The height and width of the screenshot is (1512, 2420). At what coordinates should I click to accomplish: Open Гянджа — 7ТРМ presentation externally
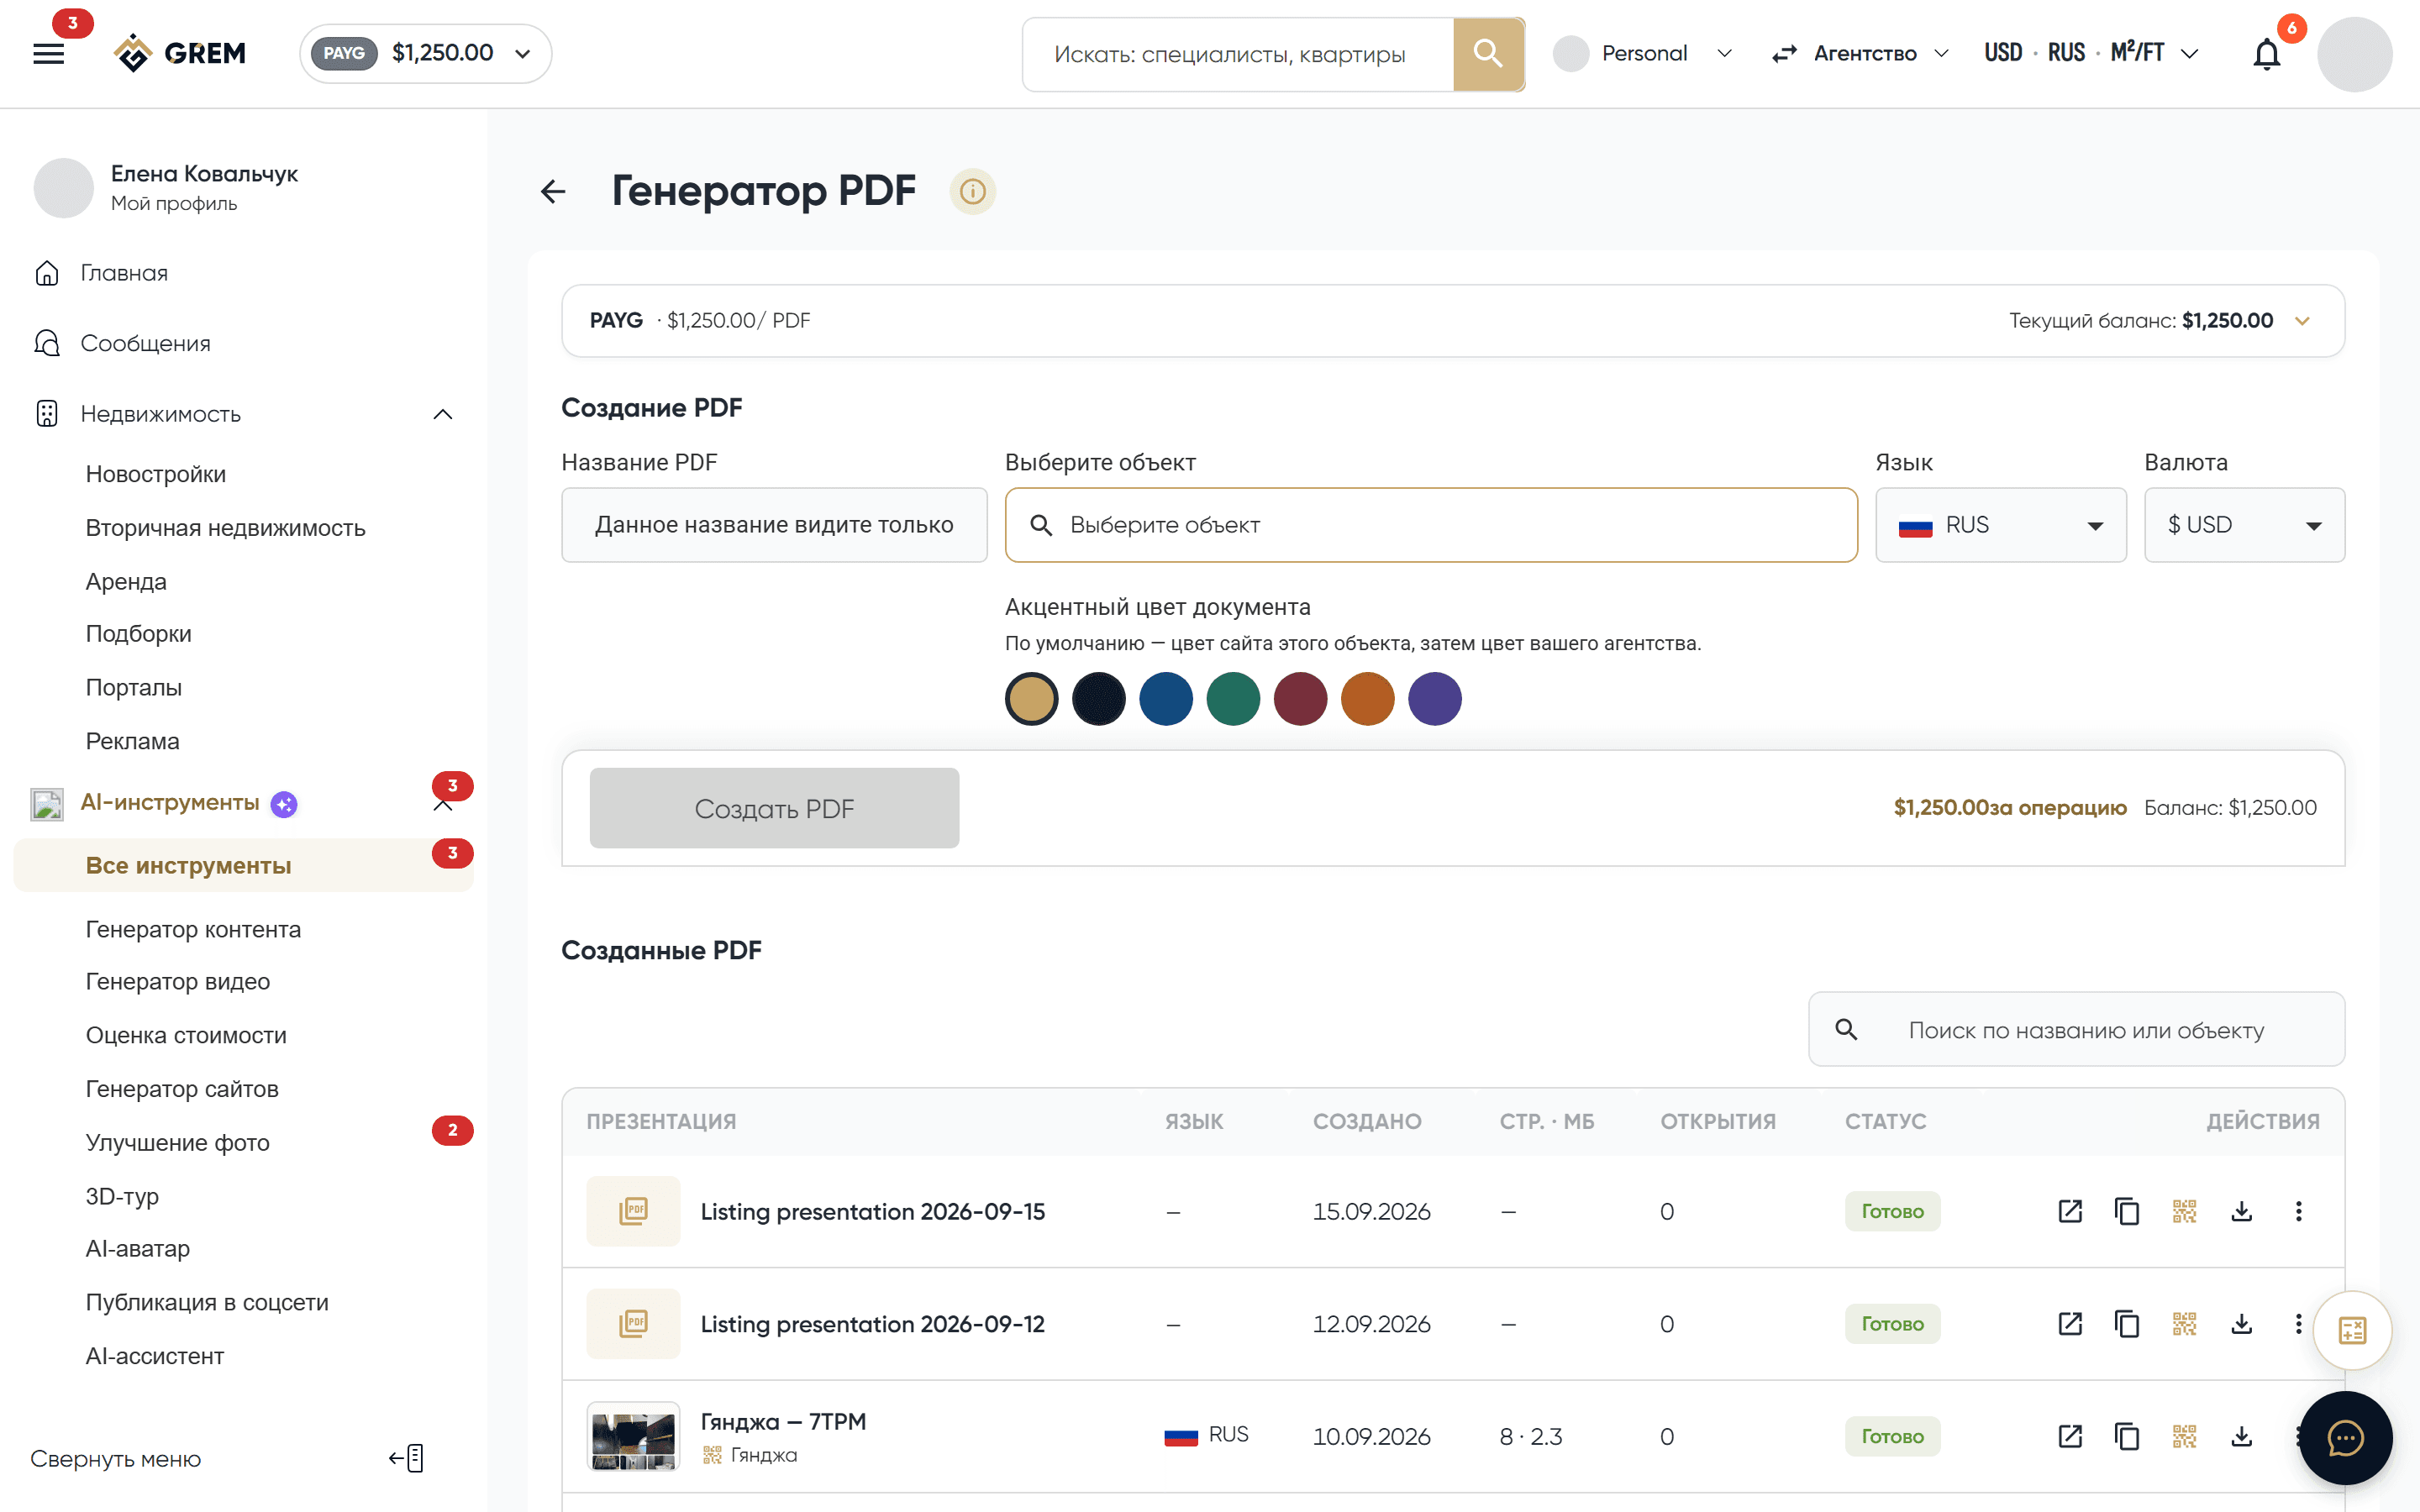click(x=2070, y=1436)
